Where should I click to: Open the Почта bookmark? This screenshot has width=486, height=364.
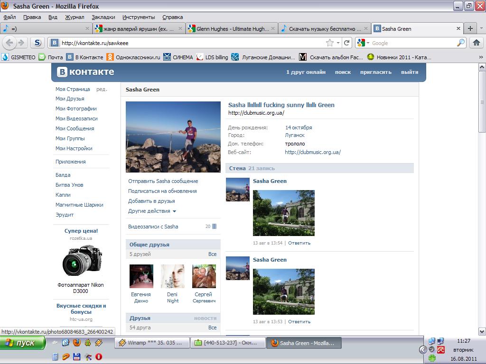point(51,57)
